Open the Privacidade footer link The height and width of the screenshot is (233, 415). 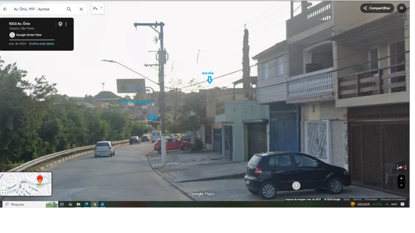tap(371, 199)
